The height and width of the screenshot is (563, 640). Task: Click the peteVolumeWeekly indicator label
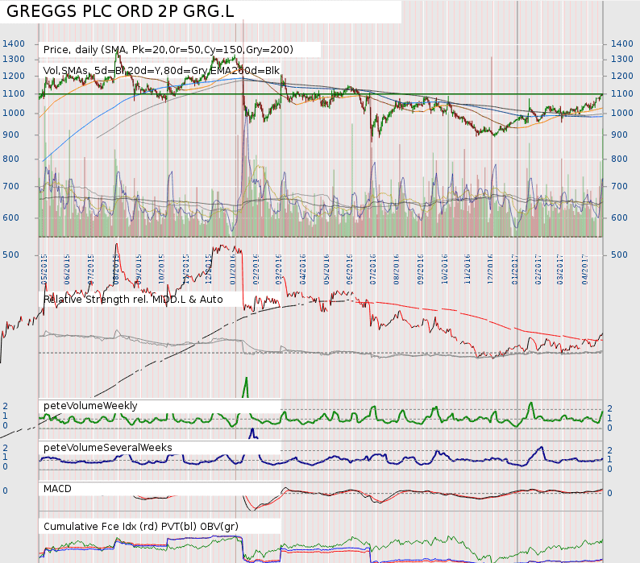point(90,406)
